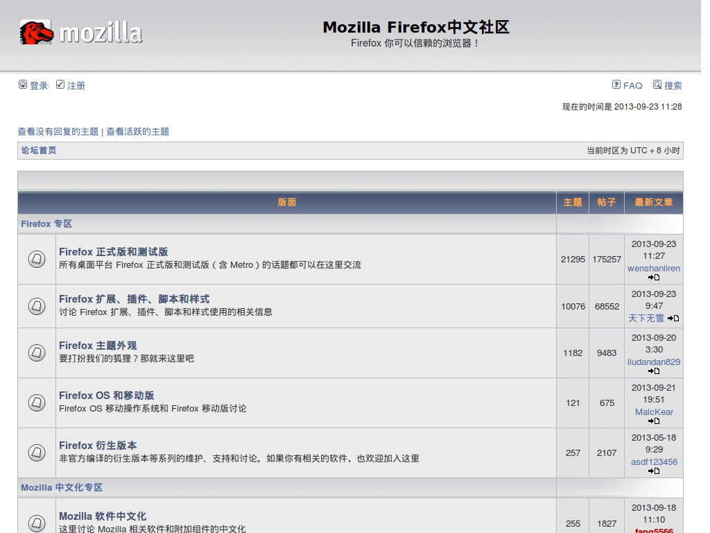
Task: Visit 天下无雪 user profile
Action: tap(647, 318)
